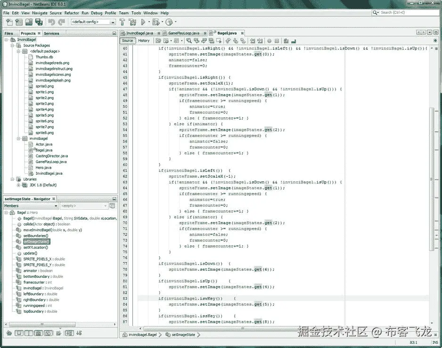Show file history with the History button
Screen dimensions: 442x348
click(x=144, y=40)
